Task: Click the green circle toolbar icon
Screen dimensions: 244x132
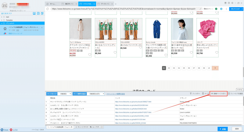Action: coord(216,9)
